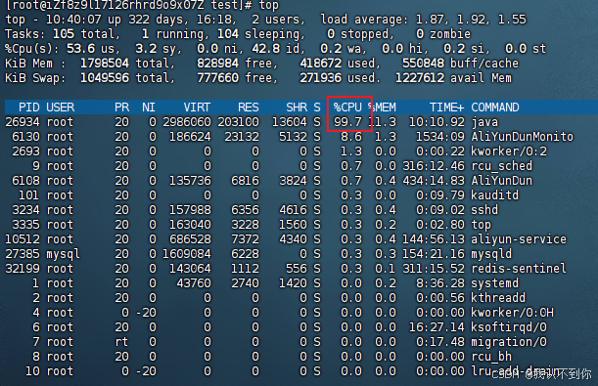
Task: Select the 203100 RES value
Action: click(x=239, y=122)
